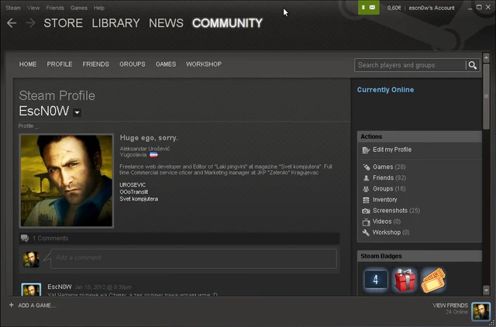This screenshot has width=496, height=327.
Task: Open the Help menu
Action: [99, 8]
